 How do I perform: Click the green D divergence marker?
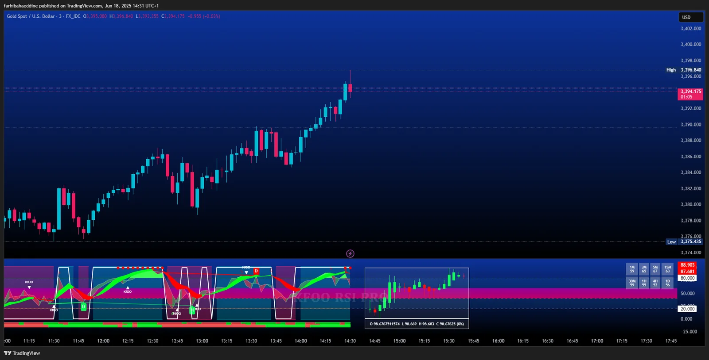(83, 306)
